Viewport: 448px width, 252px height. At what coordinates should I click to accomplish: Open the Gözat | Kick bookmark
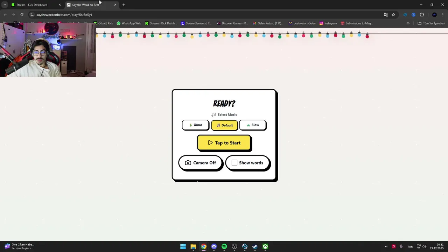[x=103, y=23]
